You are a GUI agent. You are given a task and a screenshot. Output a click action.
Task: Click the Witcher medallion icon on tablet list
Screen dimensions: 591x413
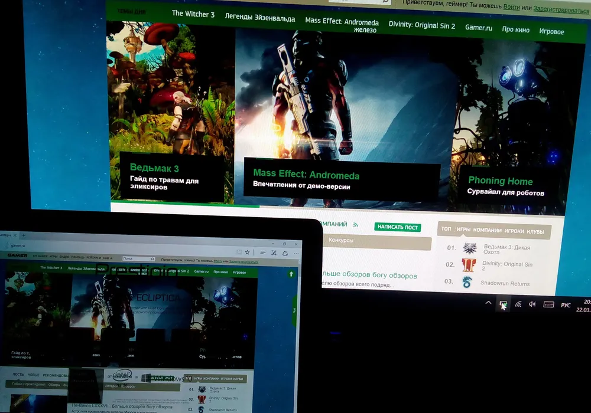202,389
